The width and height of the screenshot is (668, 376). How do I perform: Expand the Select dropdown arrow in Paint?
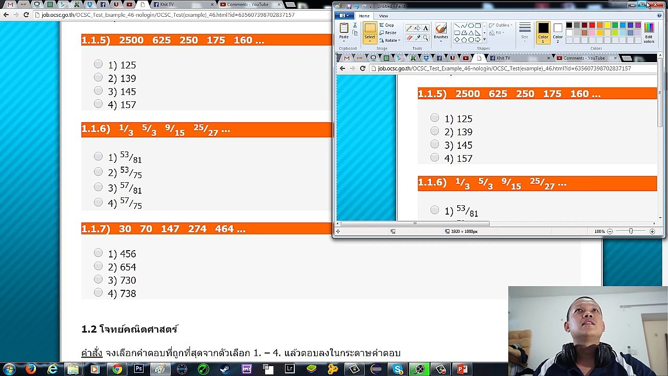[370, 41]
